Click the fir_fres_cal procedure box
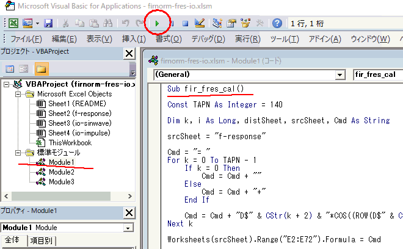The image size is (403, 249). (378, 75)
